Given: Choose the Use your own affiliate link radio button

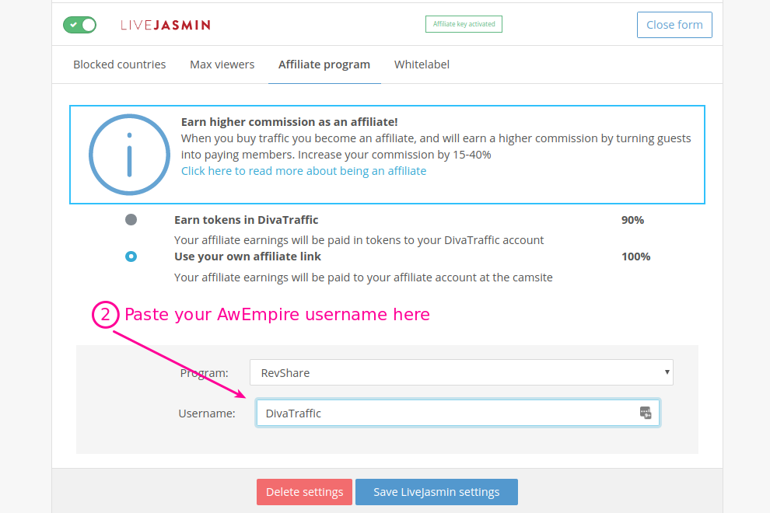Looking at the screenshot, I should point(131,256).
